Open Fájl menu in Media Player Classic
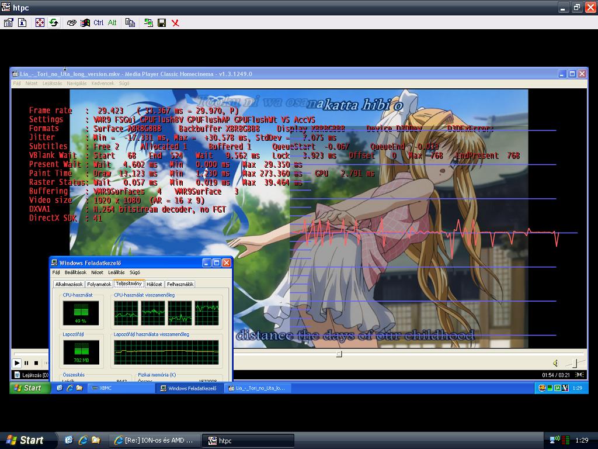 [x=17, y=83]
